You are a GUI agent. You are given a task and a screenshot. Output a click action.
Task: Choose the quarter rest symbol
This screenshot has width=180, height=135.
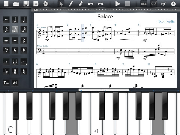[24, 40]
